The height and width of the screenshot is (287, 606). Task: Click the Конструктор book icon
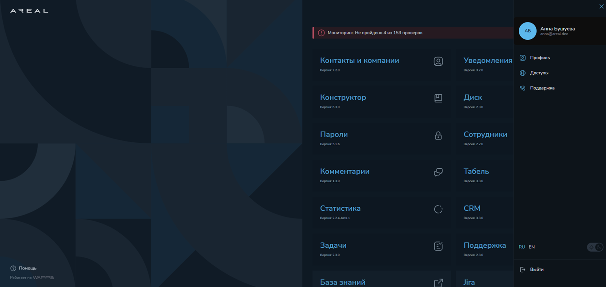438,98
